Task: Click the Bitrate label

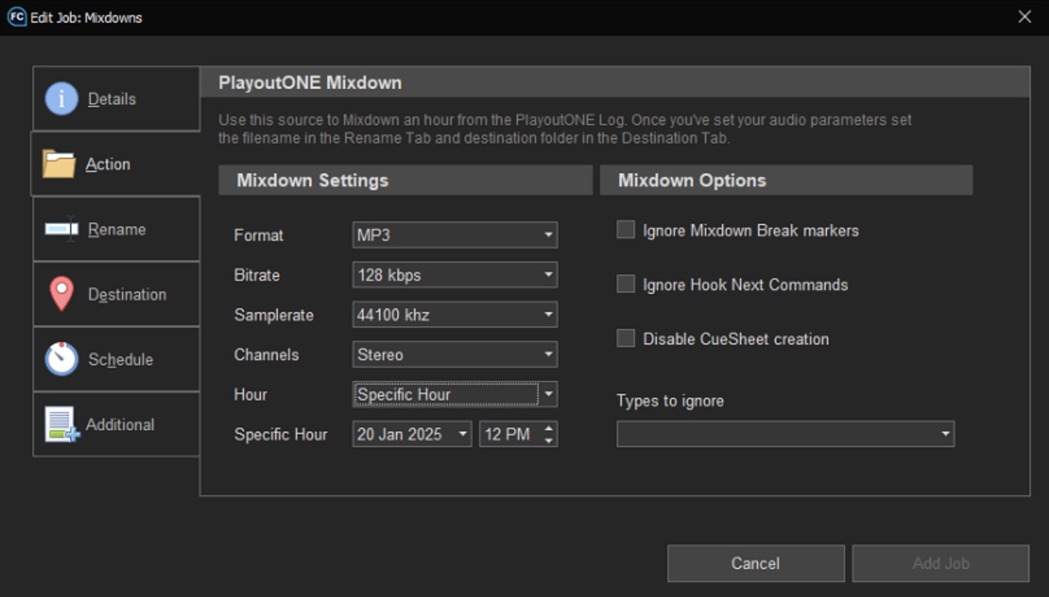Action: point(257,275)
